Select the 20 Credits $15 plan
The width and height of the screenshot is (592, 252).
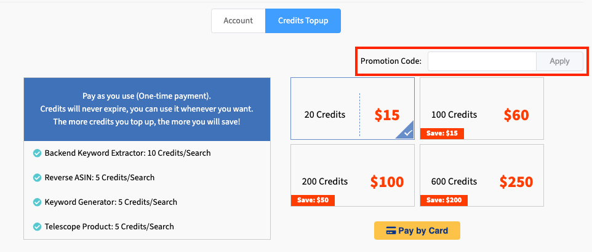pos(352,109)
